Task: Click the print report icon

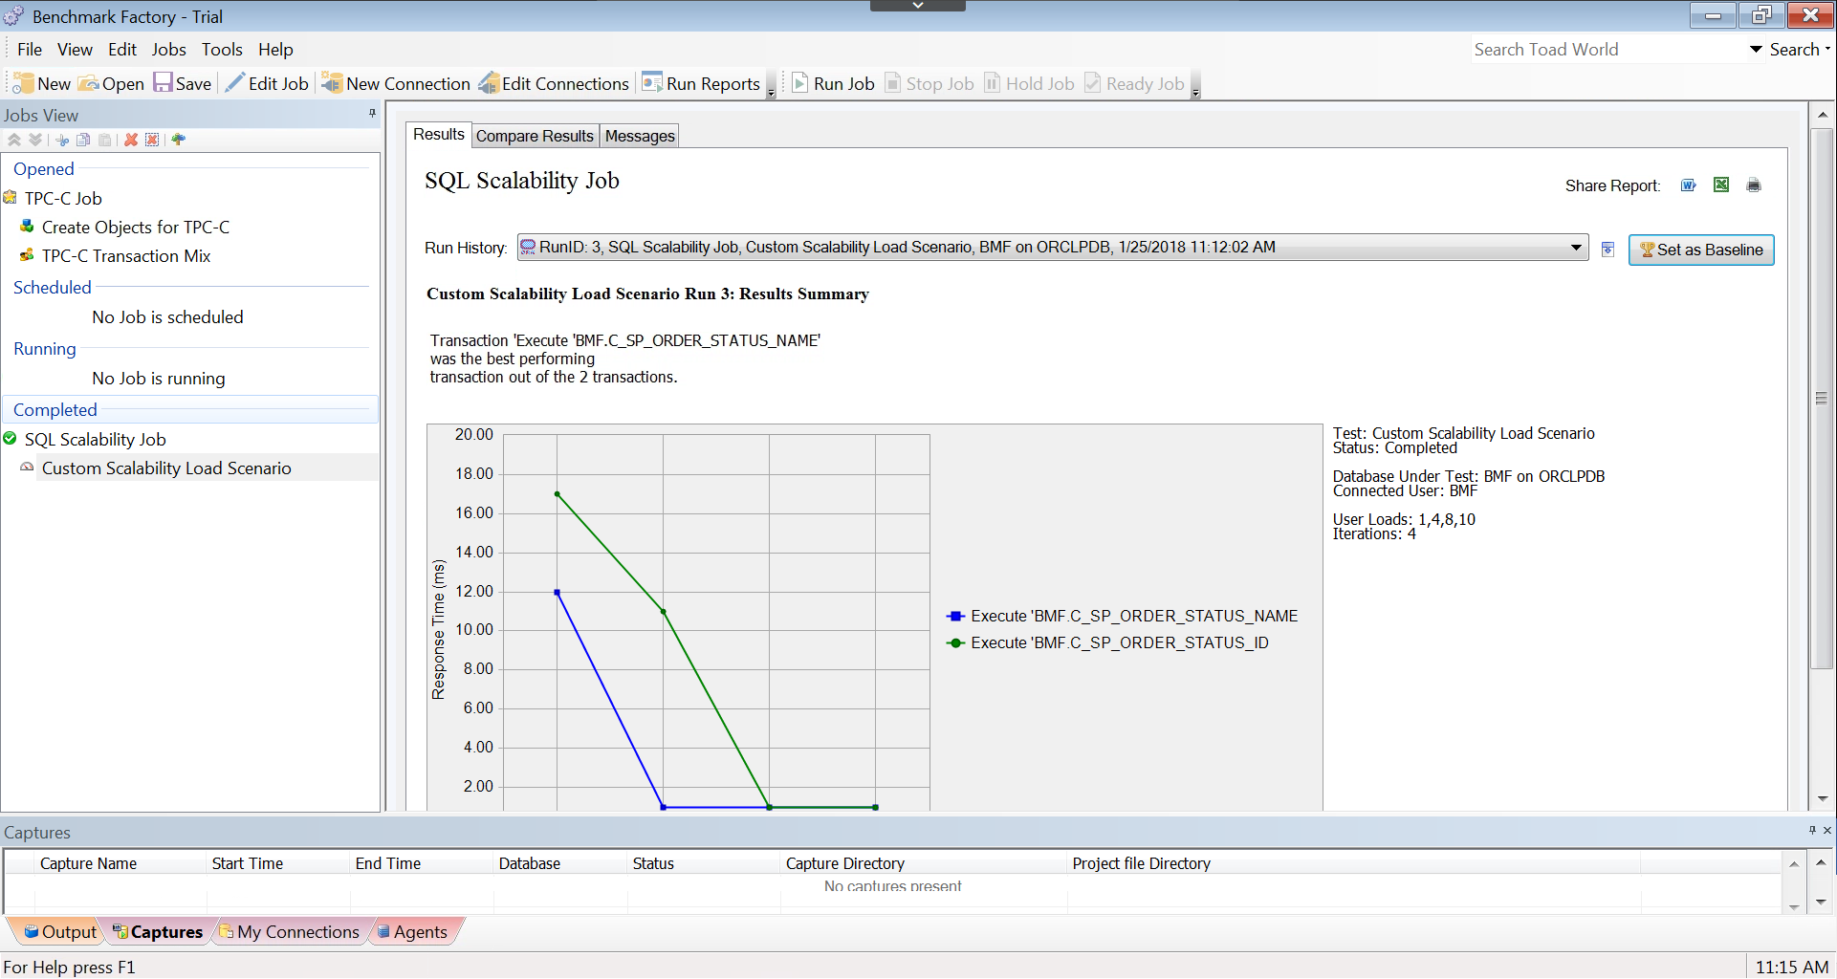Action: coord(1753,185)
